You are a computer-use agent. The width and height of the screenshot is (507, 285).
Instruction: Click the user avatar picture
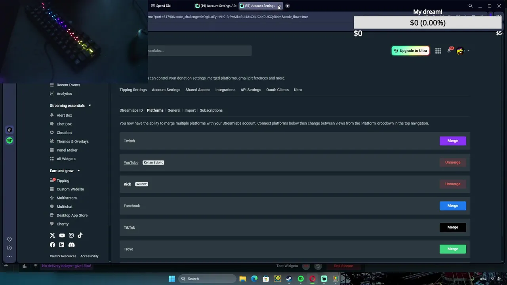pyautogui.click(x=460, y=51)
